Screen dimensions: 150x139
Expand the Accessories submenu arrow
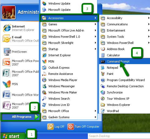(x=96, y=18)
